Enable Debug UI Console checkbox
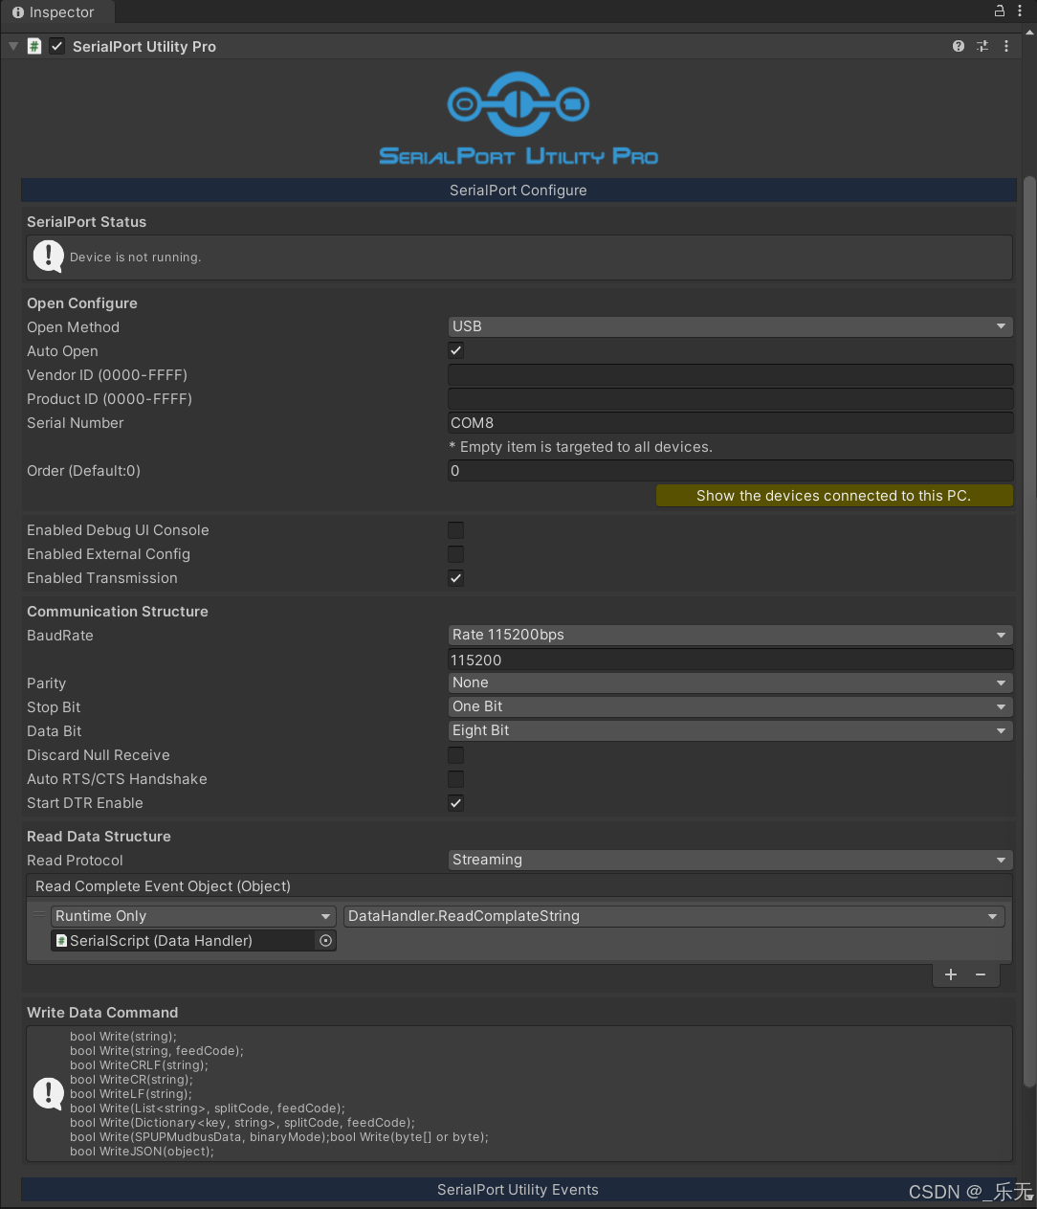Image resolution: width=1037 pixels, height=1209 pixels. pyautogui.click(x=456, y=530)
